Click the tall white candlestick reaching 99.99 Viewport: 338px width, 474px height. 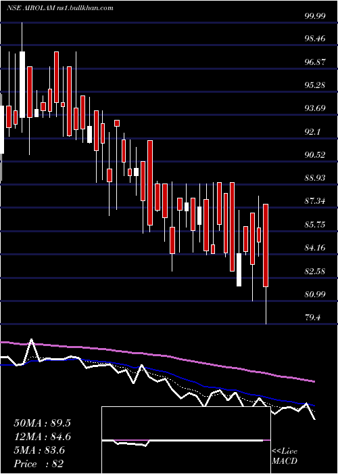22,77
